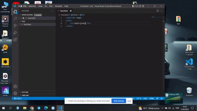Viewport: 197px width, 111px height.
Task: Click Visual Studio Code taskbar icon
Action: [60, 108]
